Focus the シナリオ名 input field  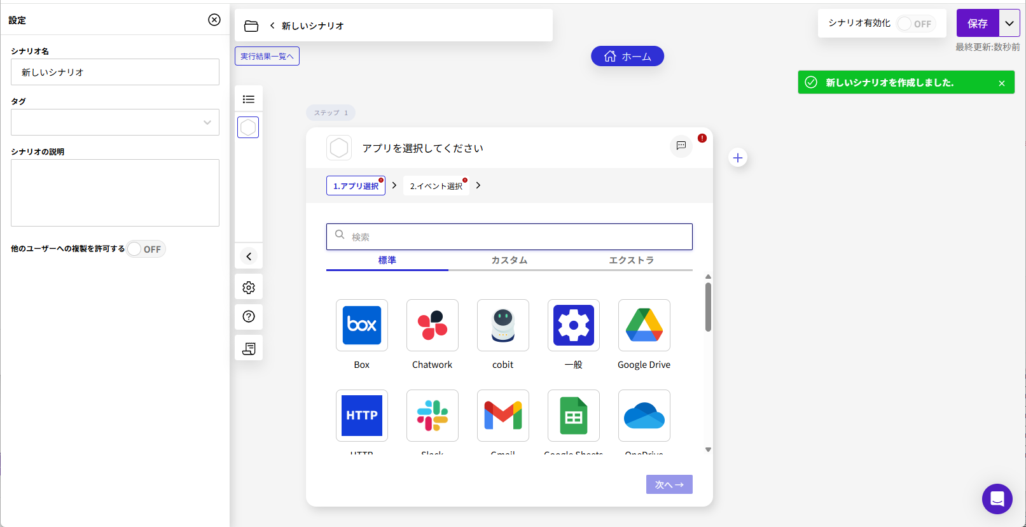click(x=115, y=72)
